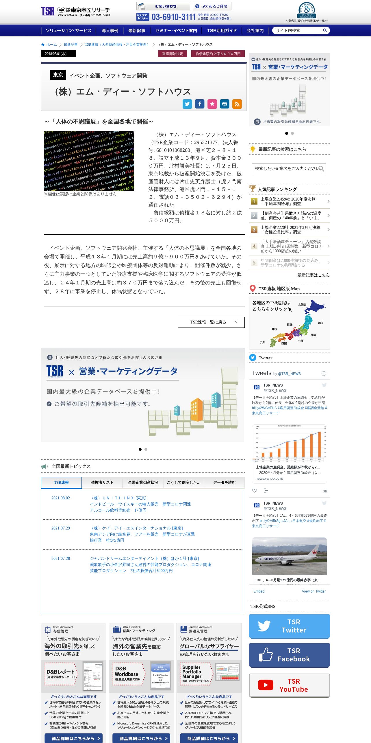Share article via the Twitter icon
Viewport: 371px width, 743px height.
187,104
